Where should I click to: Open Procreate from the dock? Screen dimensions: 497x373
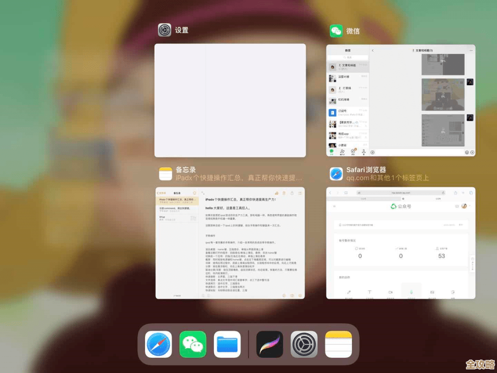point(269,344)
